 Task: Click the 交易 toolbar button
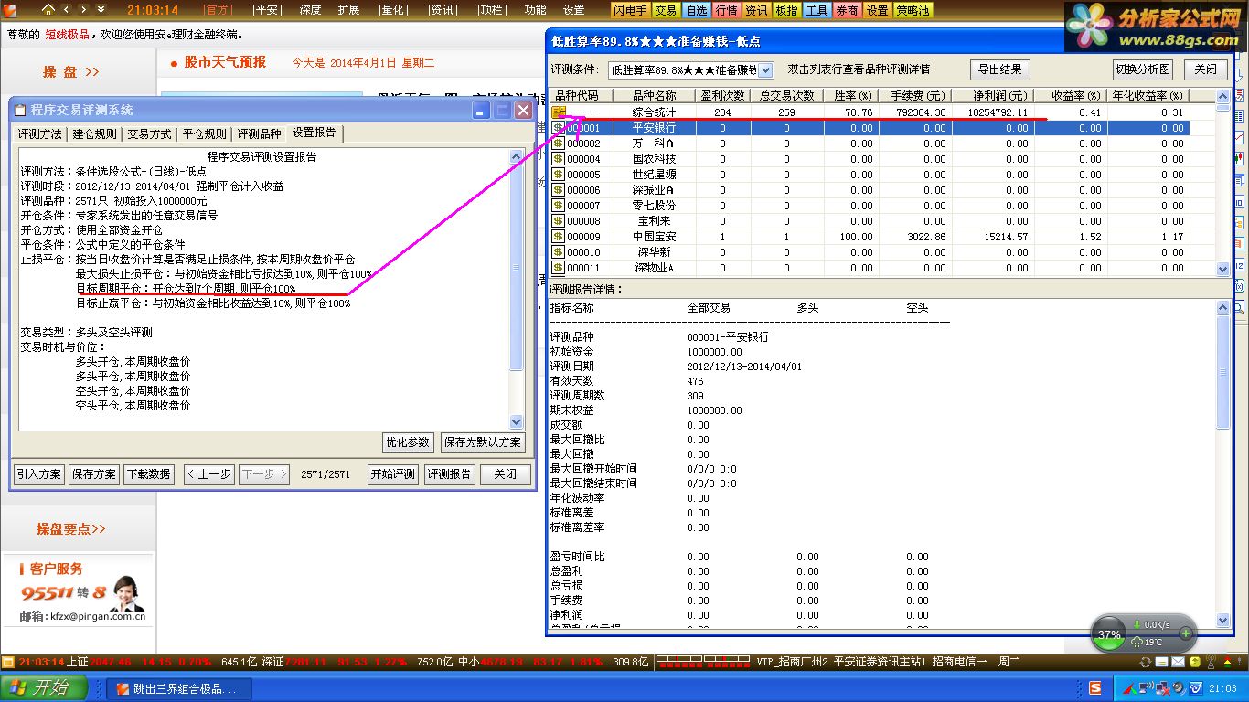point(666,10)
